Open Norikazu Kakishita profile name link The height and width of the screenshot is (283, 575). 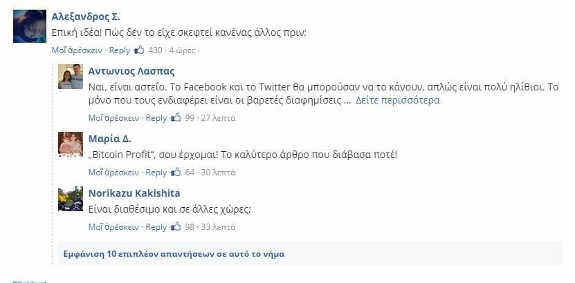134,193
